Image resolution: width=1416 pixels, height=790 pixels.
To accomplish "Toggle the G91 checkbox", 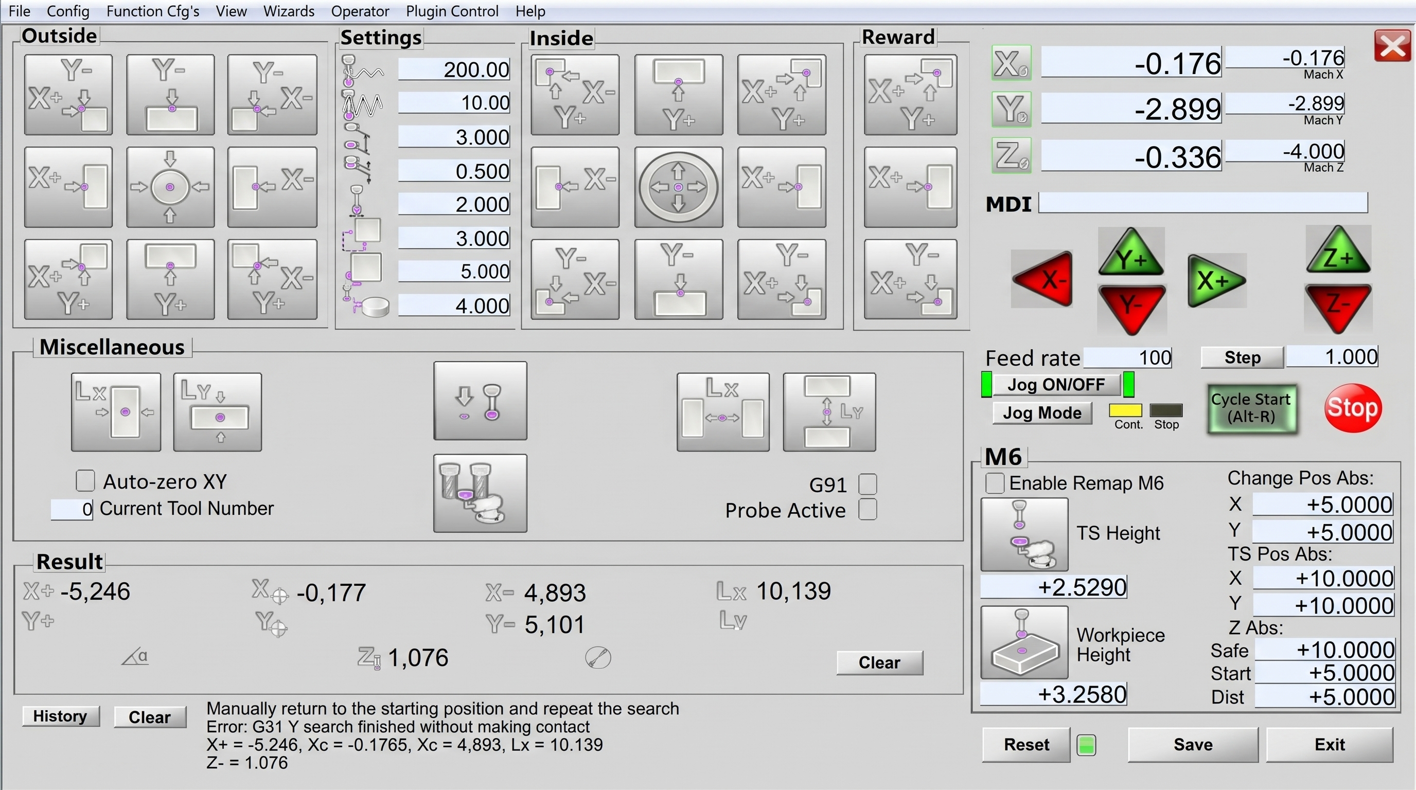I will [x=868, y=484].
